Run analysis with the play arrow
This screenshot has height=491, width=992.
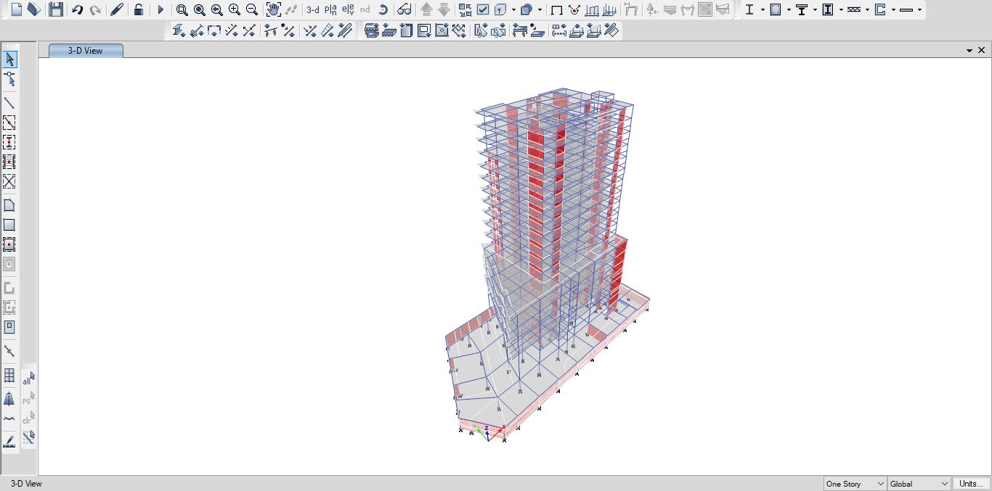(161, 9)
